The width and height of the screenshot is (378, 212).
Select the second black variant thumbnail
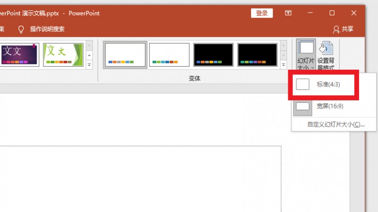point(257,55)
